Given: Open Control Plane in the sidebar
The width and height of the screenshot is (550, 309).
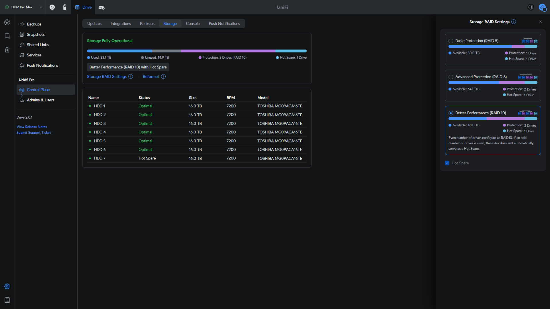Looking at the screenshot, I should click(46, 90).
